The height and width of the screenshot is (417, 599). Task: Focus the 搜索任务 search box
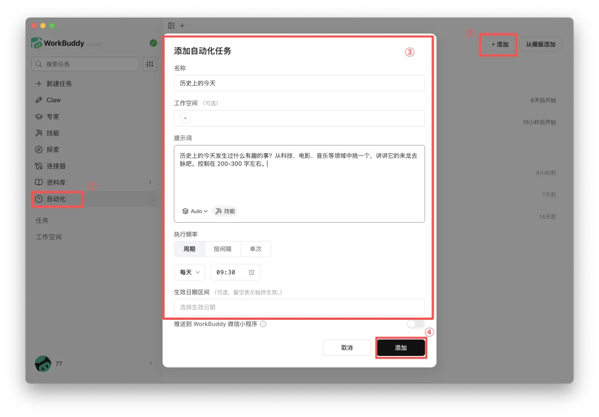85,64
